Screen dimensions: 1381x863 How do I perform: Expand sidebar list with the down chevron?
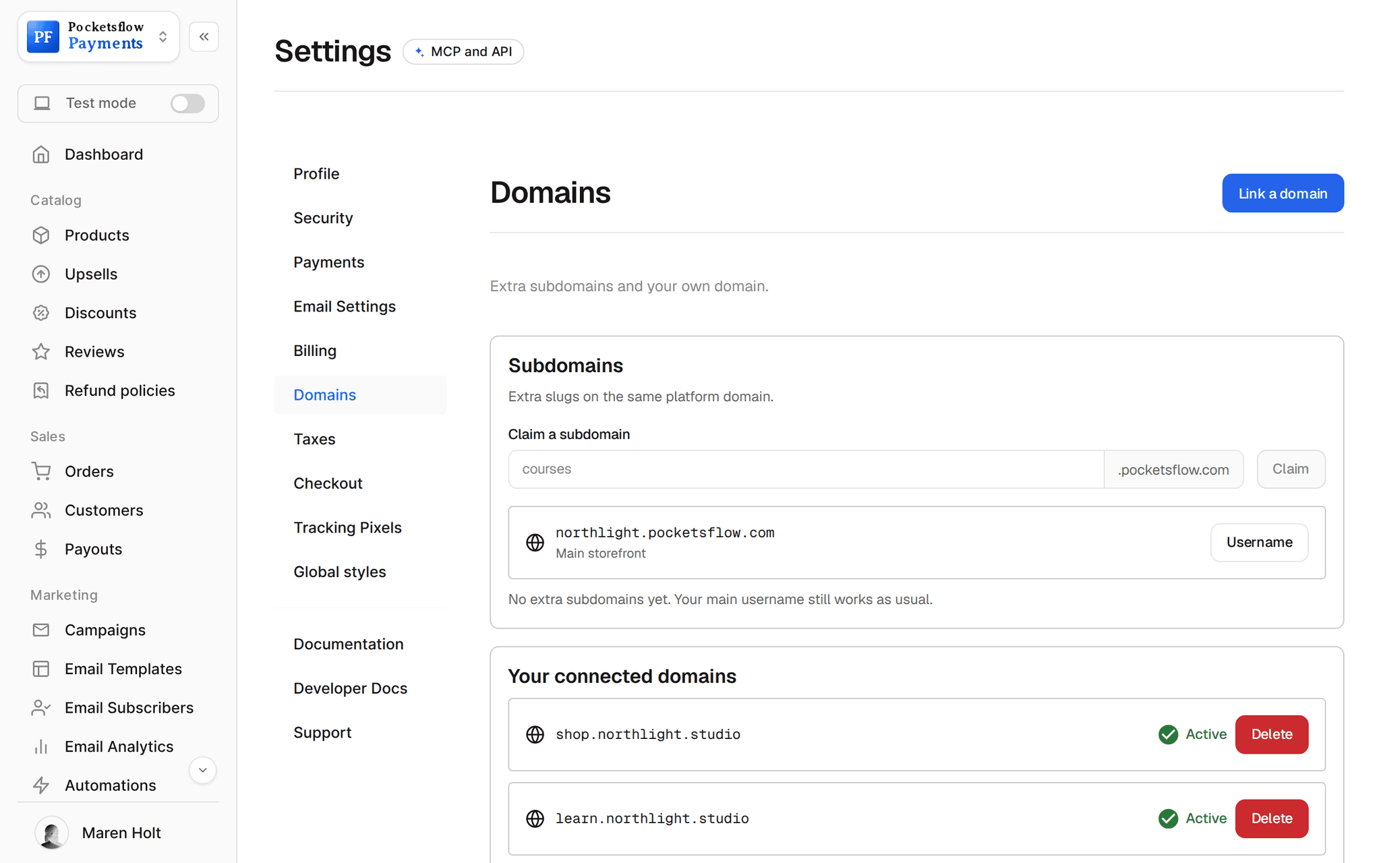coord(202,770)
